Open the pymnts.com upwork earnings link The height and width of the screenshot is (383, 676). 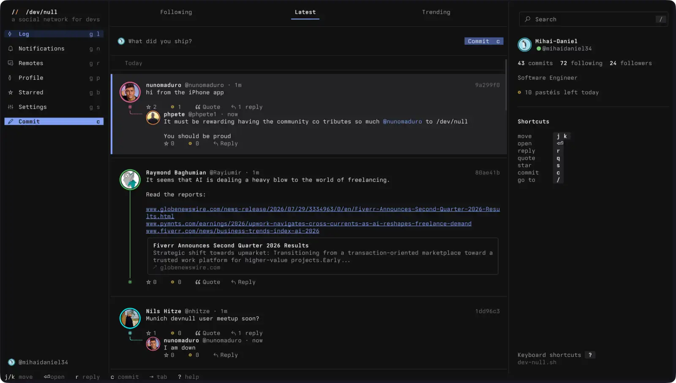(x=308, y=224)
